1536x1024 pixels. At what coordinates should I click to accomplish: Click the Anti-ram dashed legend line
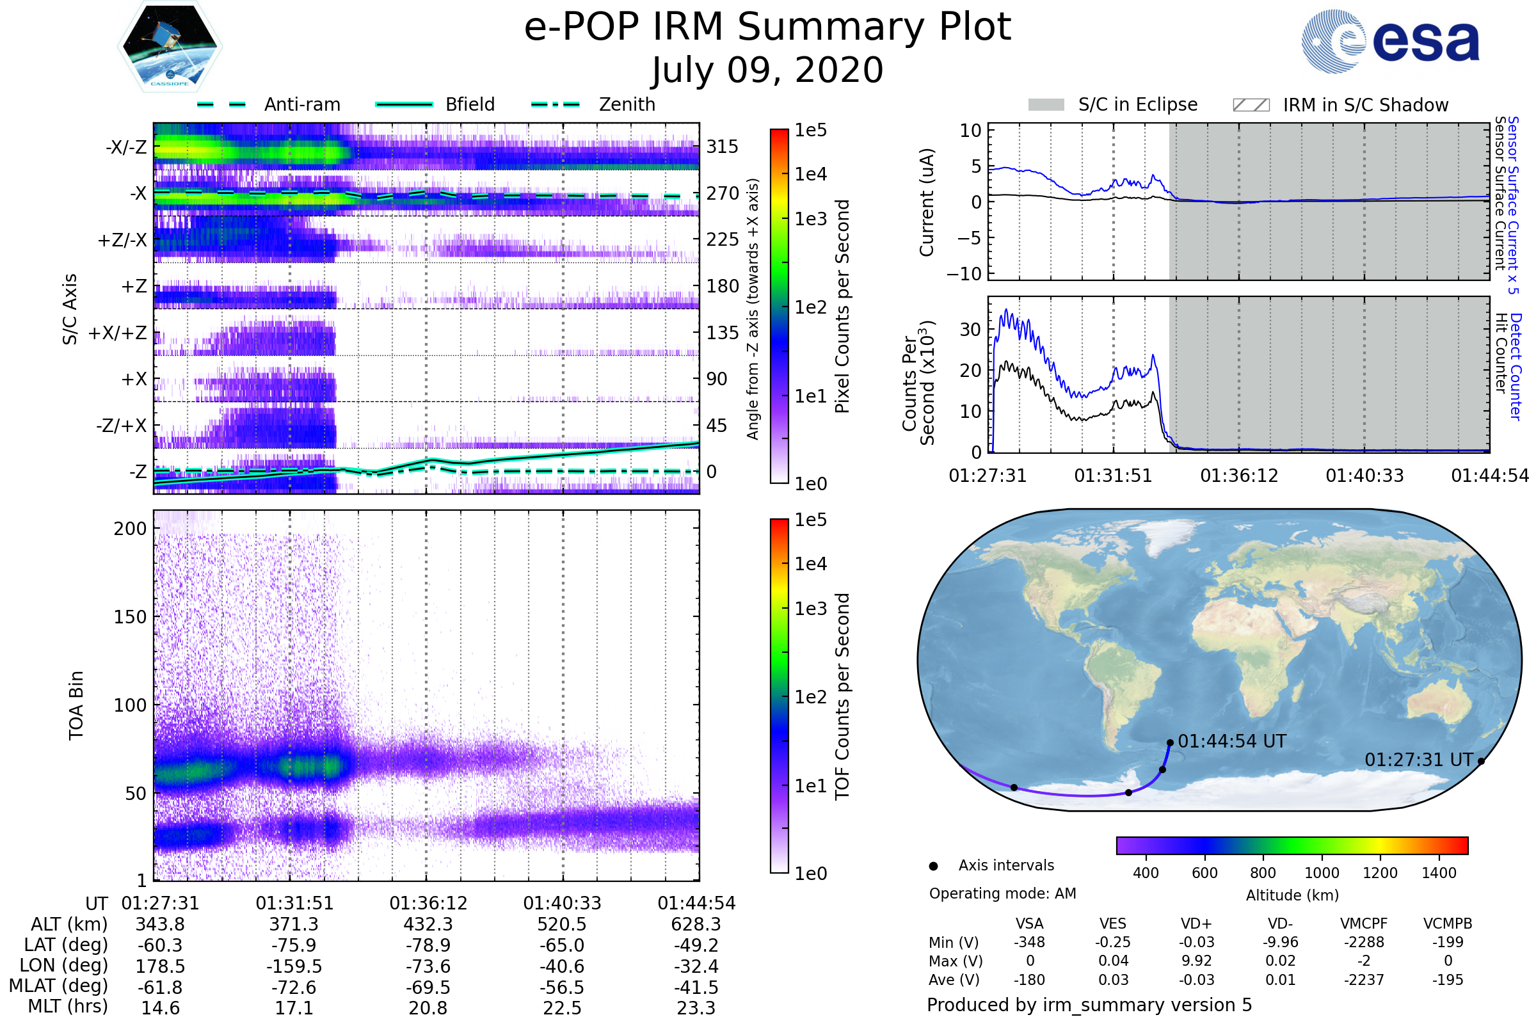point(221,104)
